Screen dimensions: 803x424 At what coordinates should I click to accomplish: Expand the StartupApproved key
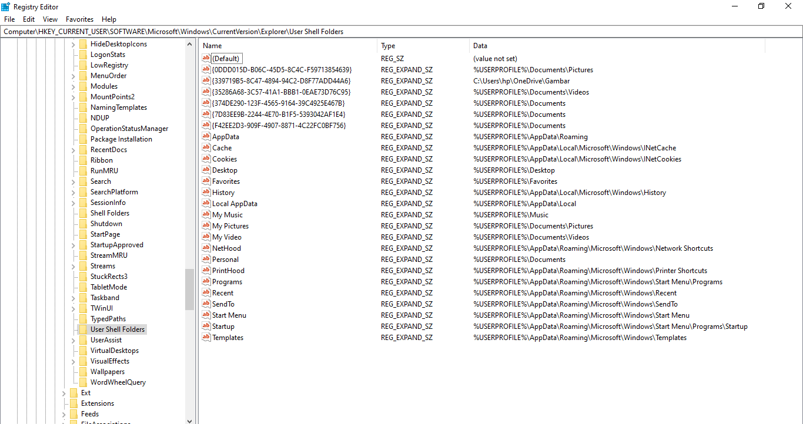click(x=73, y=245)
